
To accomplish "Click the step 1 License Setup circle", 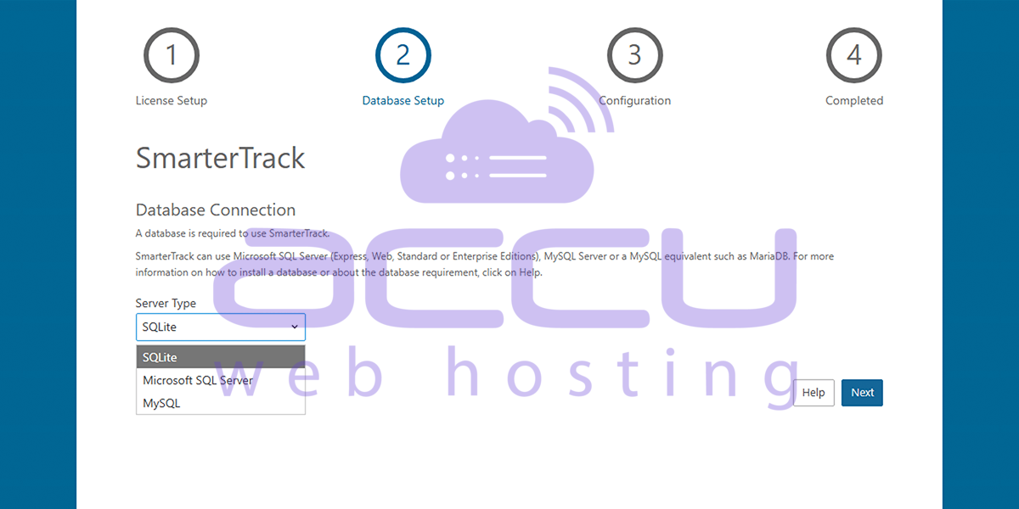I will [172, 55].
